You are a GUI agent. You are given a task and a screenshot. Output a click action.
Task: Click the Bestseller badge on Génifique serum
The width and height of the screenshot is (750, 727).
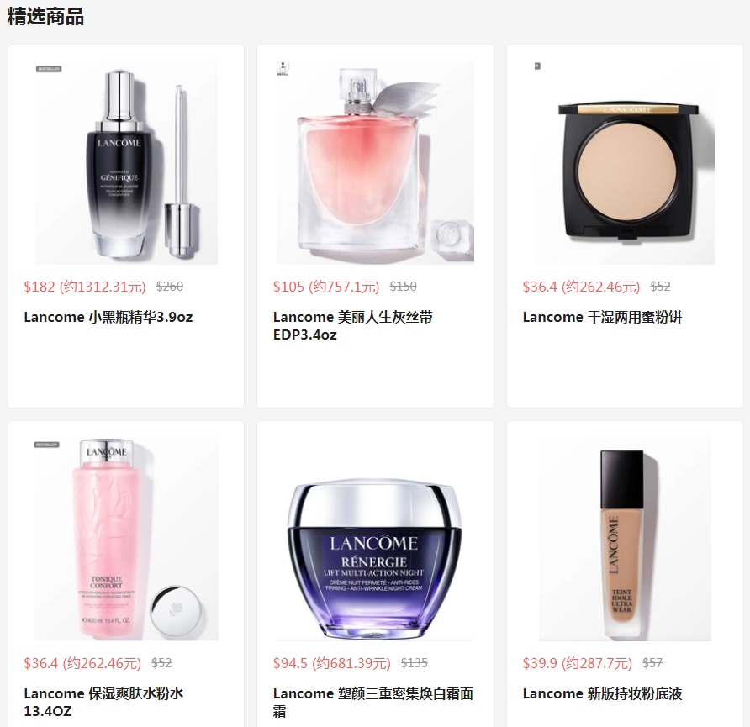49,69
